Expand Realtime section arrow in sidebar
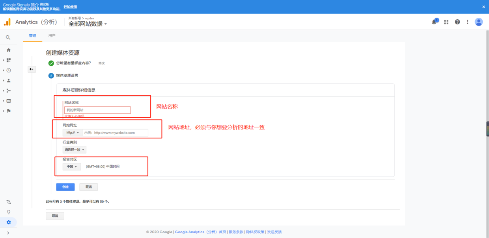This screenshot has width=489, height=238. coord(4,70)
